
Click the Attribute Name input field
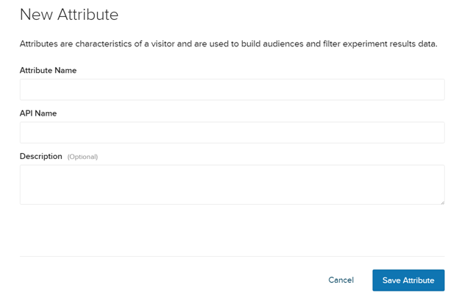pyautogui.click(x=232, y=89)
